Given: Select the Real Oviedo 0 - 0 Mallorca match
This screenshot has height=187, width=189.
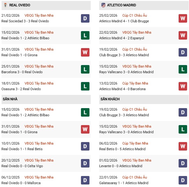Looking at the screenshot, I should 21,183.
